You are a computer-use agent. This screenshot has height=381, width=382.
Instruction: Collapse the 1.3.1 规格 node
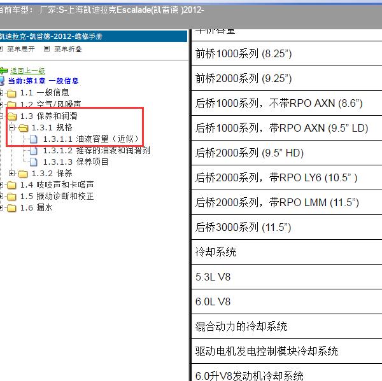tap(11, 127)
